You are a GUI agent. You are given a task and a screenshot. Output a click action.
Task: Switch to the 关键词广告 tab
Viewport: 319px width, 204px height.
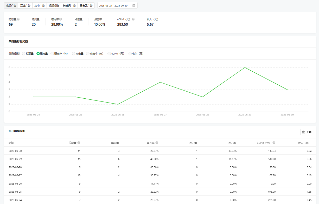[69, 5]
